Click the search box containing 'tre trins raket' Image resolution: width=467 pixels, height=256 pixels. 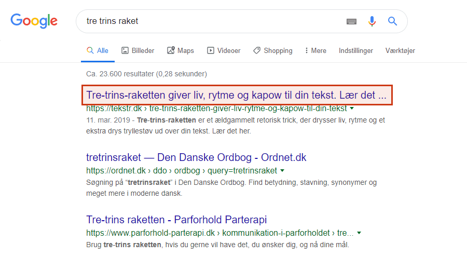pos(241,21)
